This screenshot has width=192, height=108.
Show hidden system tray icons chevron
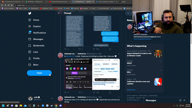point(174,106)
